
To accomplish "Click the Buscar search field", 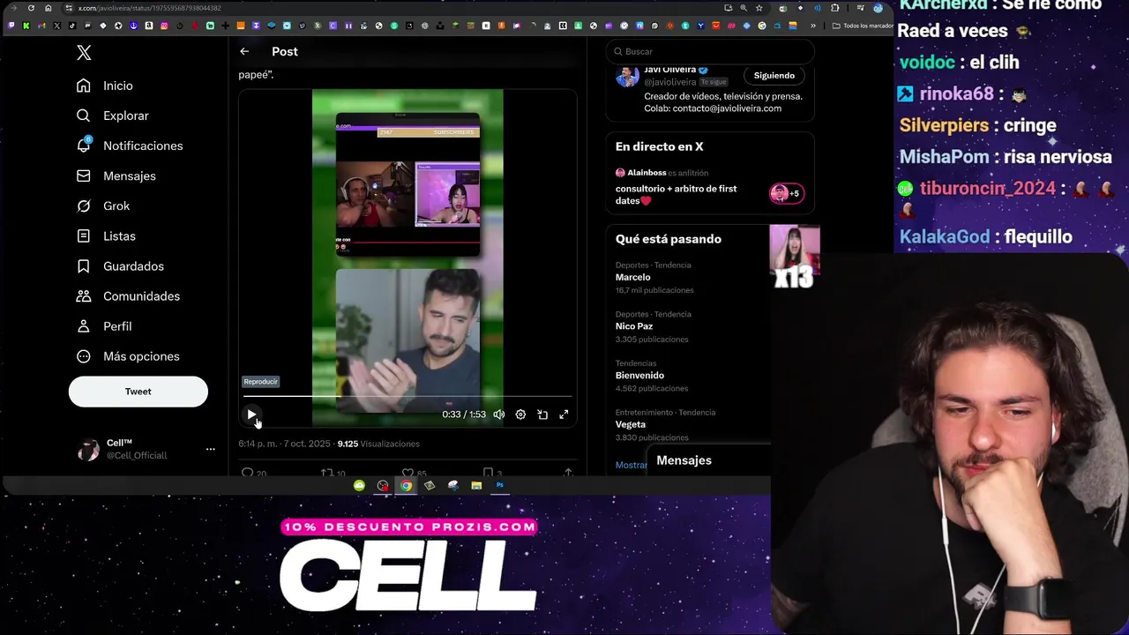I will click(710, 51).
